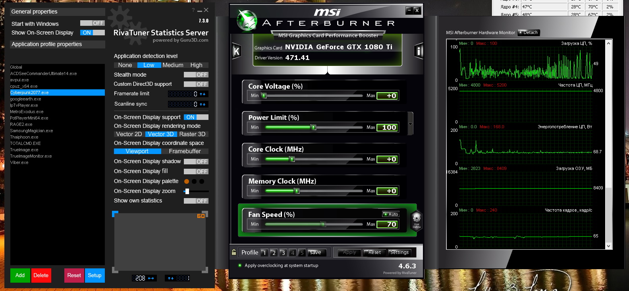Image resolution: width=629 pixels, height=291 pixels.
Task: Click the red Delete profile button
Action: 41,275
